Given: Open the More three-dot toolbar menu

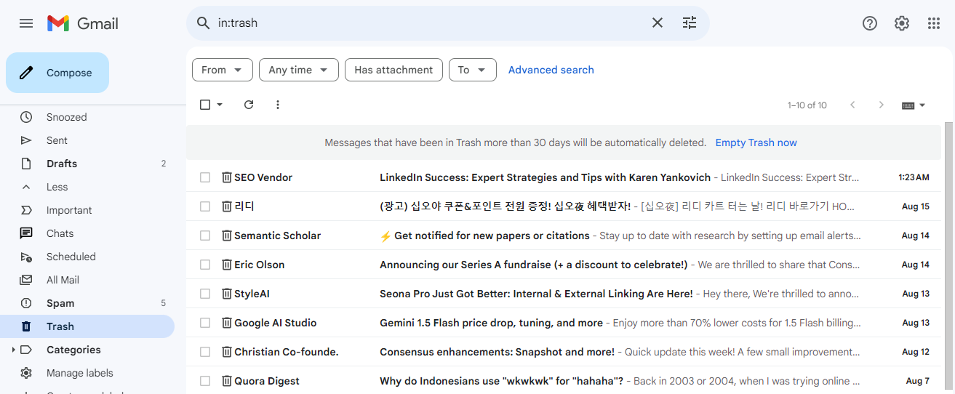Looking at the screenshot, I should point(278,105).
